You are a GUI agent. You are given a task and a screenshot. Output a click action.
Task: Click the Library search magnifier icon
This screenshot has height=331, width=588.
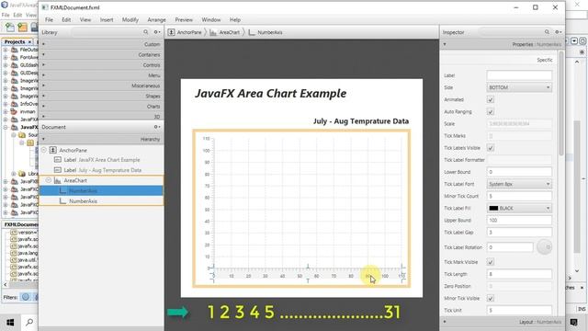click(x=145, y=32)
